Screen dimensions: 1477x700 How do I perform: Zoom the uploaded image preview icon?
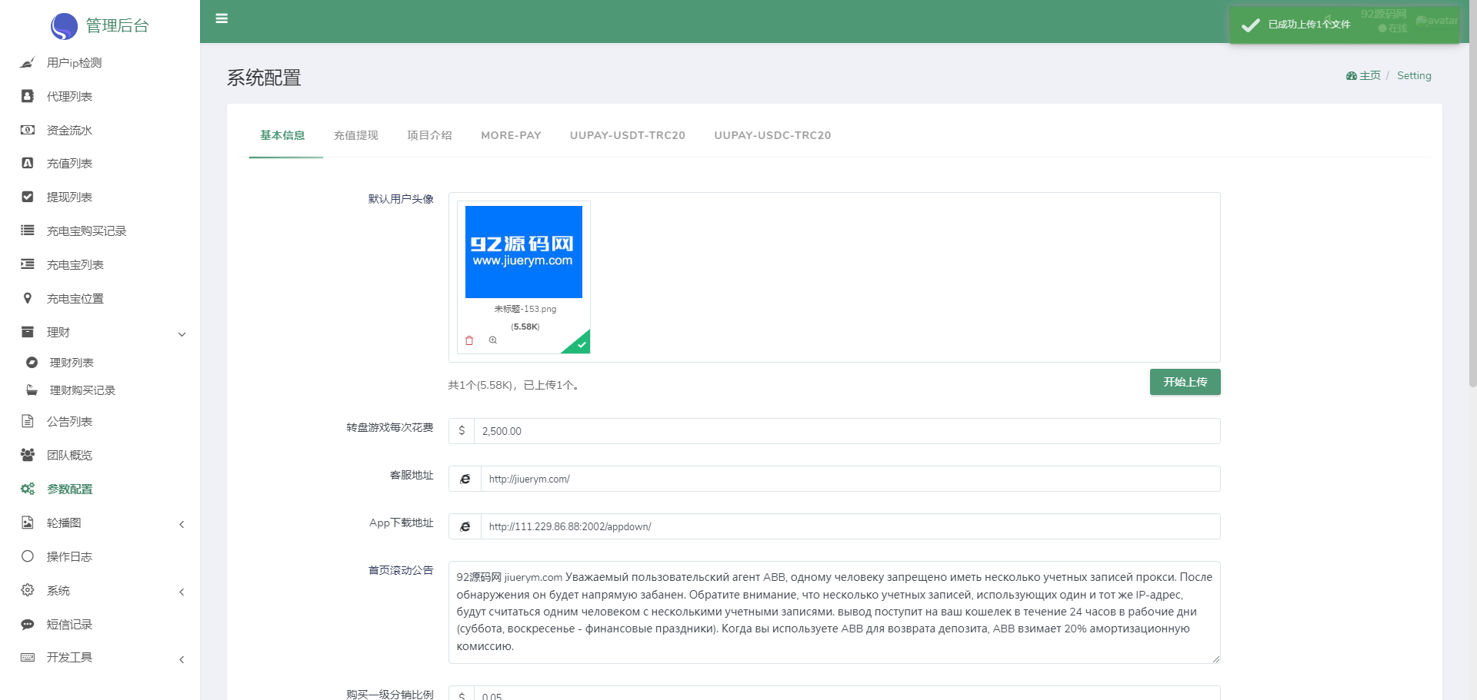[x=493, y=340]
